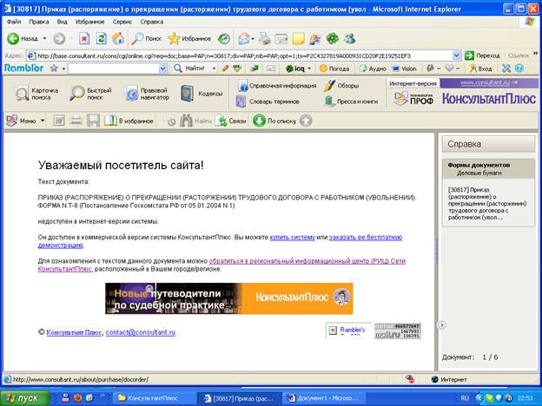Image resolution: width=542 pixels, height=406 pixels.
Task: Click the IE Refresh page icon
Action: click(x=101, y=39)
